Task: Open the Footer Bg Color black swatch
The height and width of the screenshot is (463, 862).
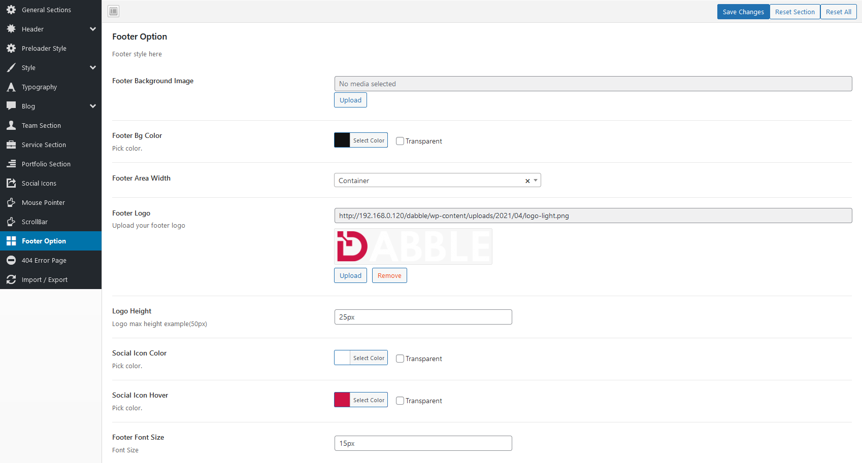Action: coord(342,140)
